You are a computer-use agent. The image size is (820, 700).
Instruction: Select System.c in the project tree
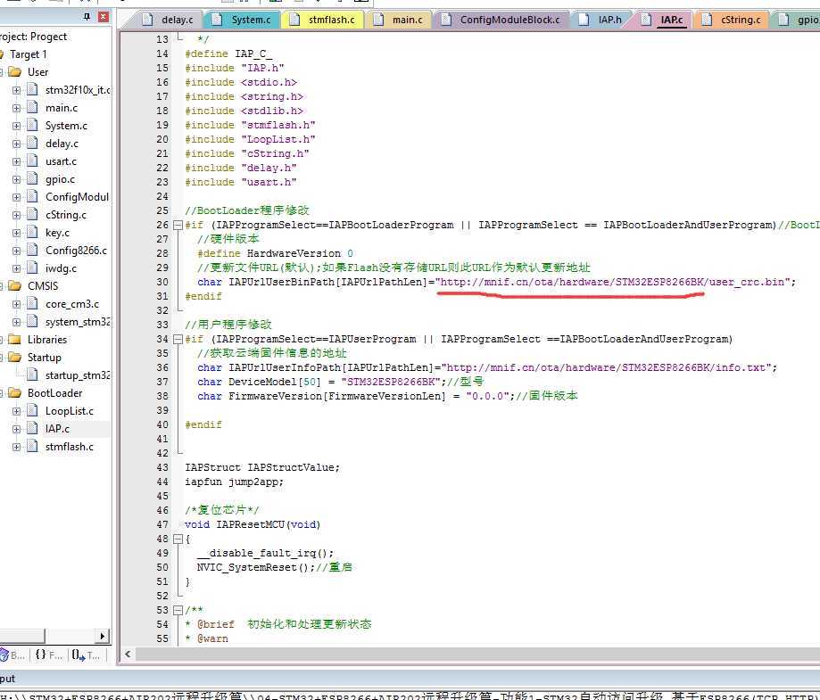click(x=66, y=126)
